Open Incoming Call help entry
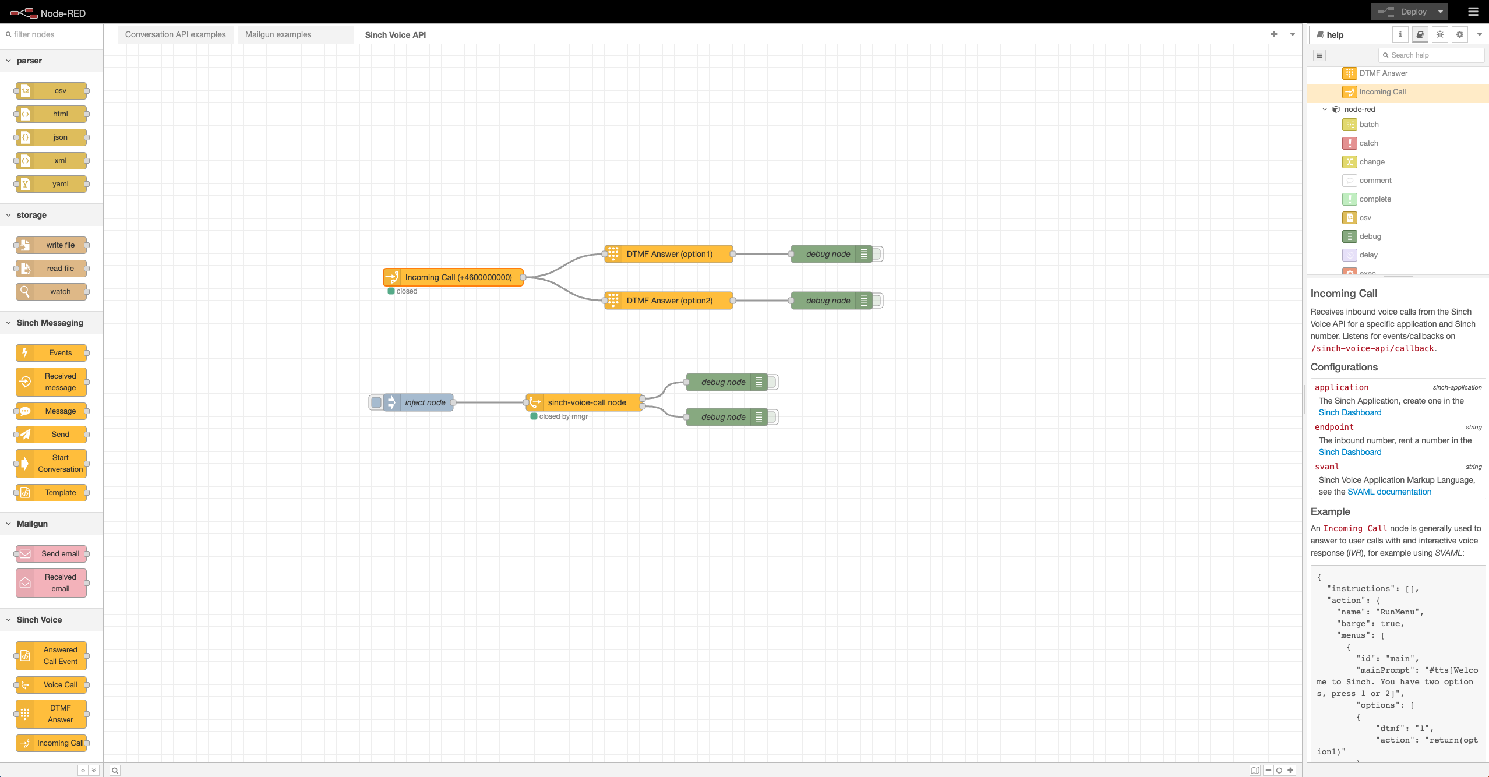Screen dimensions: 1489x777 tap(1398, 92)
